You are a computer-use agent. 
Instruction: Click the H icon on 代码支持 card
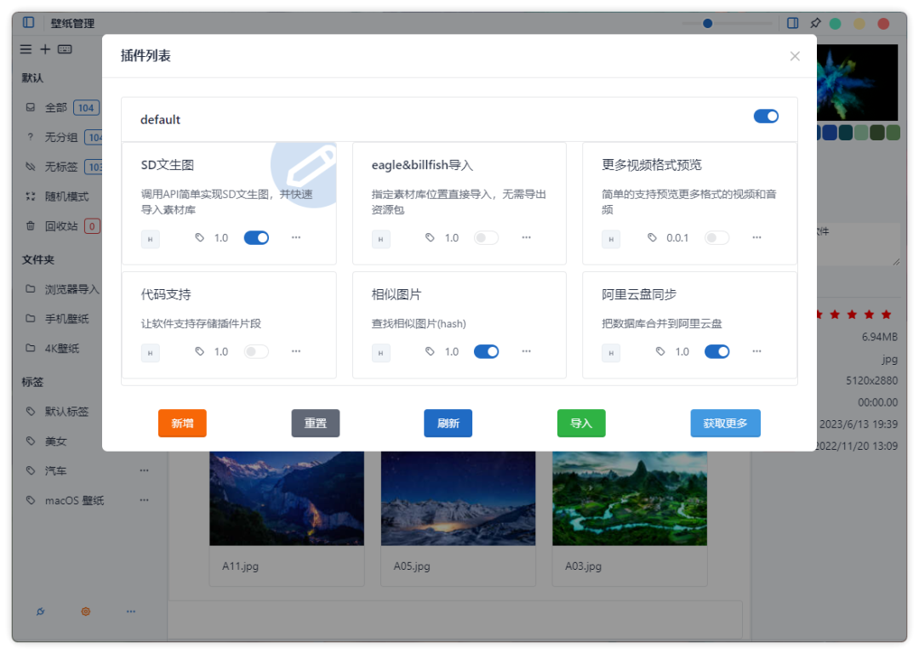click(x=150, y=353)
